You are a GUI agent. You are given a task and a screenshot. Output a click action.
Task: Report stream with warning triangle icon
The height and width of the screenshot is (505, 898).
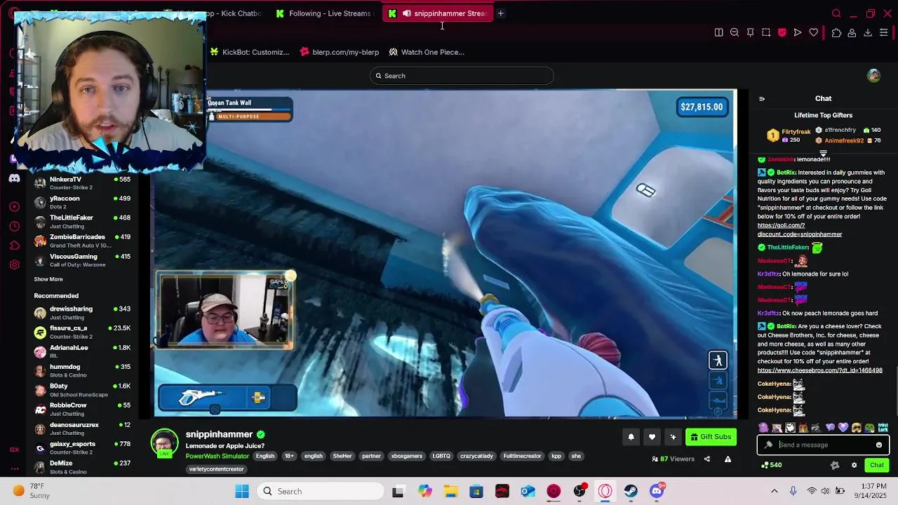click(728, 459)
